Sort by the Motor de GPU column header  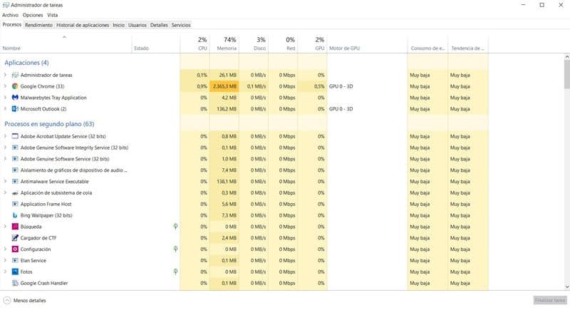(x=367, y=43)
